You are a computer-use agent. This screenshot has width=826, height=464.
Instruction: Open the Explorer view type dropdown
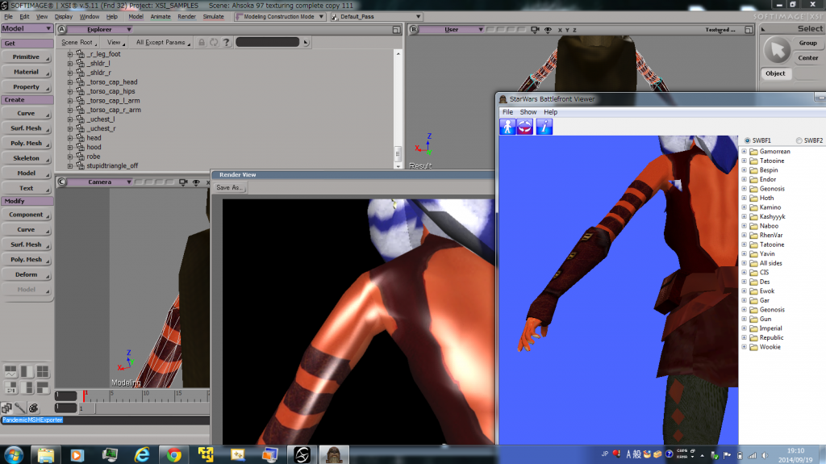[x=100, y=30]
